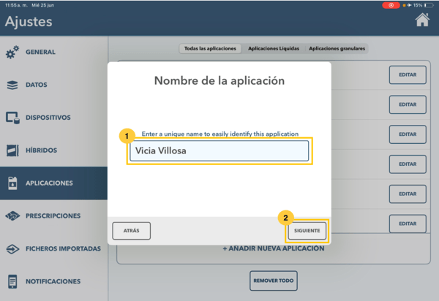
Task: Click the General gears icon
Action: (12, 52)
